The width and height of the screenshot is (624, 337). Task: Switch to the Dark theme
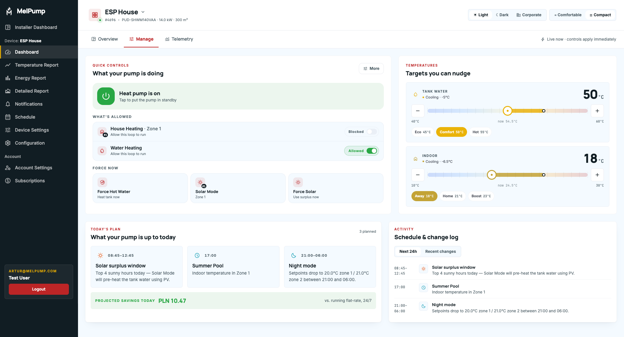pyautogui.click(x=502, y=15)
